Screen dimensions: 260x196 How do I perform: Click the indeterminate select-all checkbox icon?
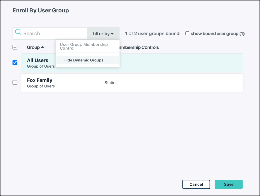point(15,47)
